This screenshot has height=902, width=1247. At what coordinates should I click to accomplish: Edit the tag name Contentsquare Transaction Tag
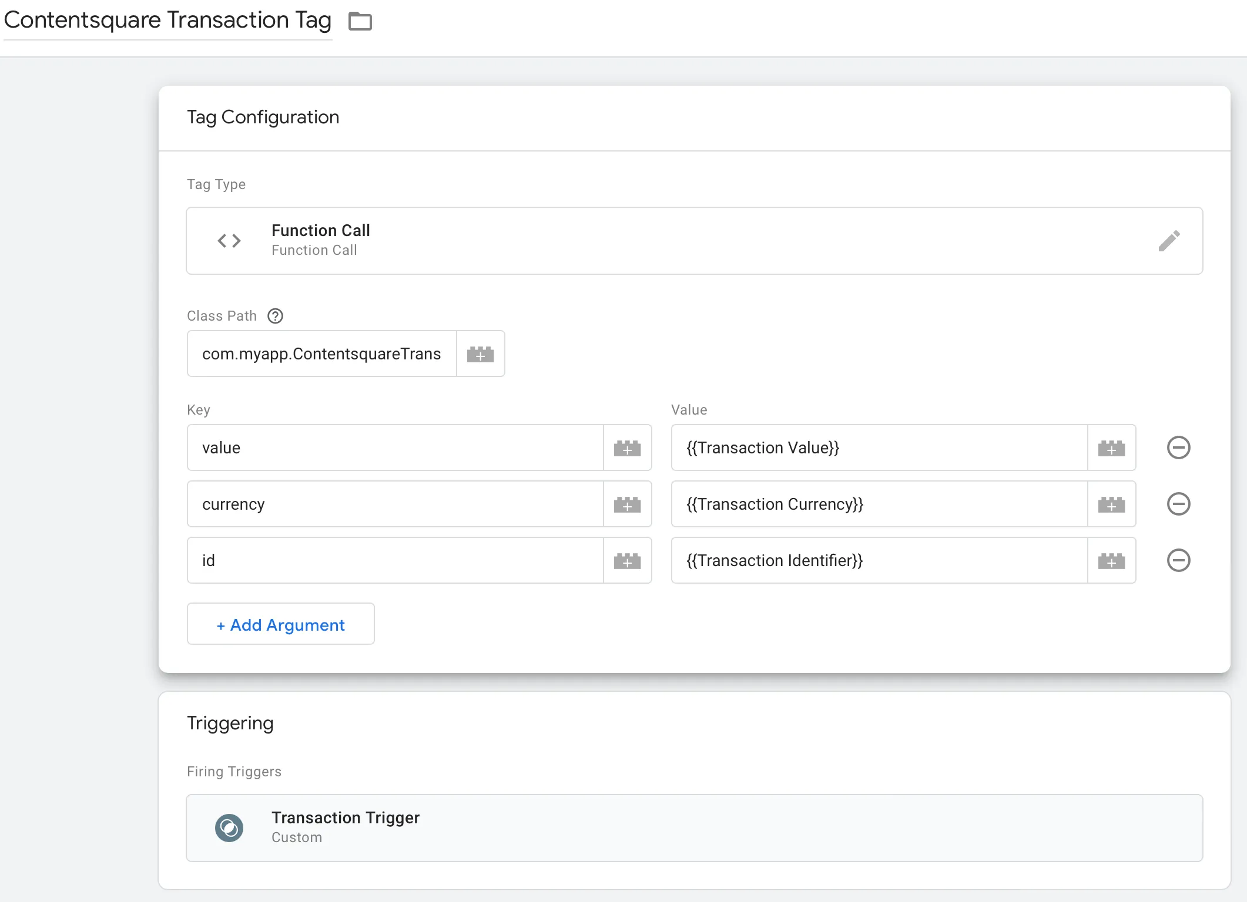167,21
